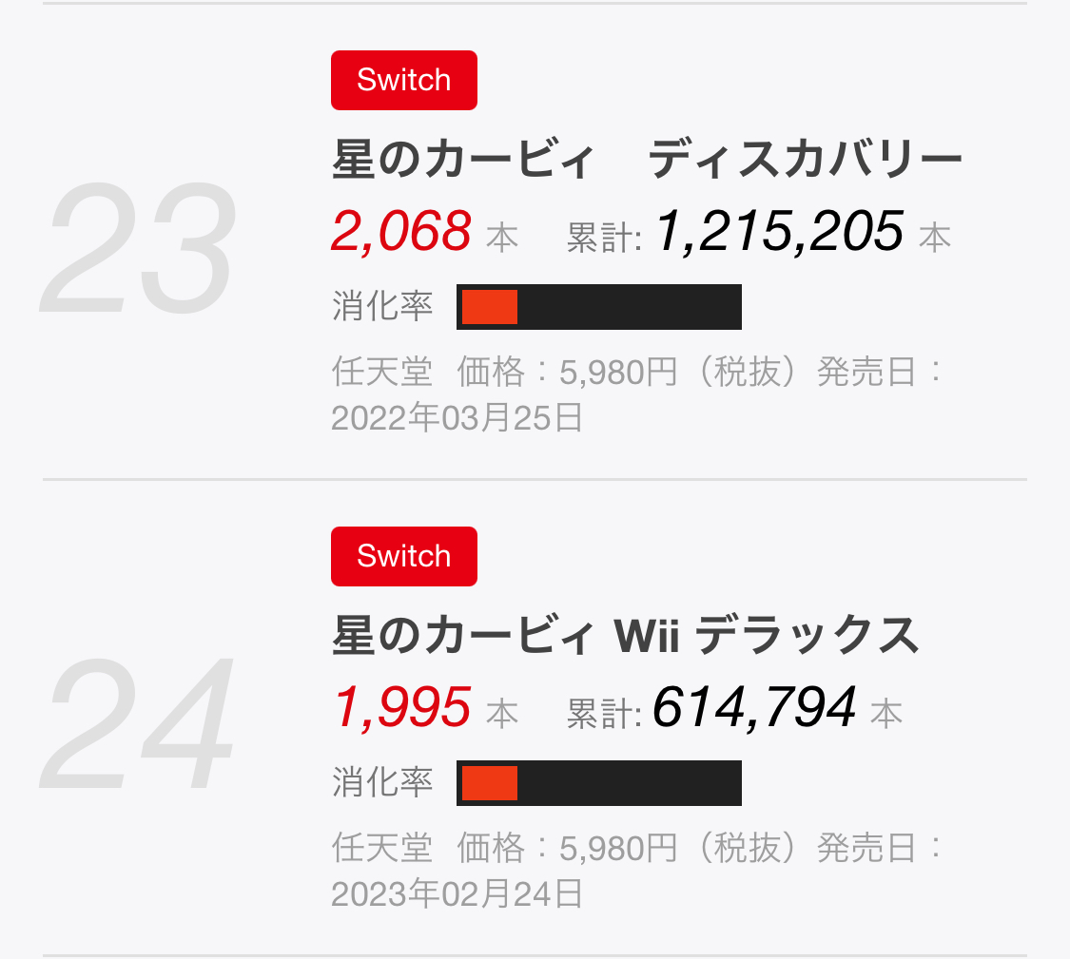Click the 消化率 bar for rank 23

pyautogui.click(x=599, y=307)
